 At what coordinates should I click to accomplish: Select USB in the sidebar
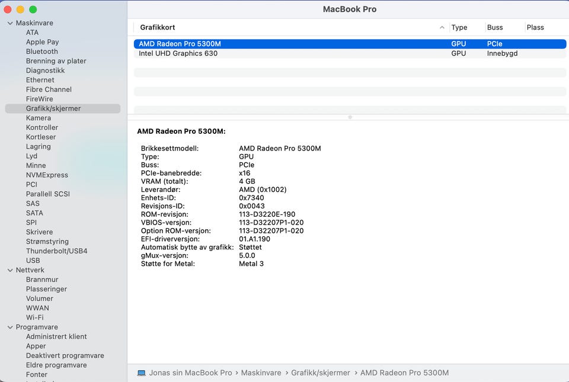point(33,261)
